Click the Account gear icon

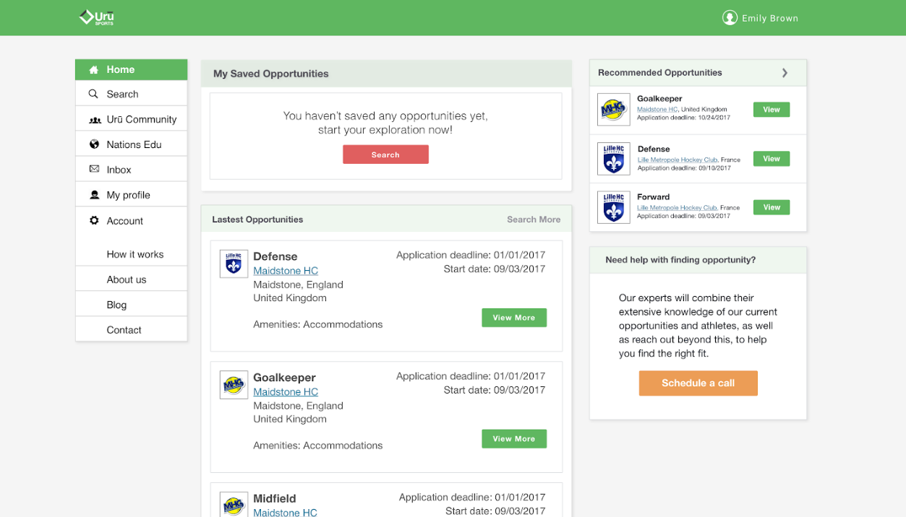[94, 221]
